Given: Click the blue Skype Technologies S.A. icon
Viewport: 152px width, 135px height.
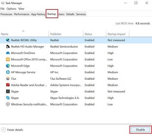Looking at the screenshot, I should 8,98.
